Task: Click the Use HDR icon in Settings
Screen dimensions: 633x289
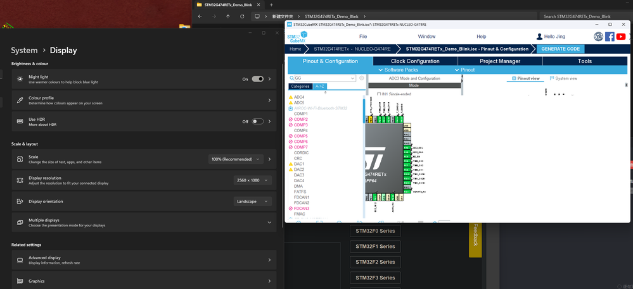Action: [x=20, y=121]
